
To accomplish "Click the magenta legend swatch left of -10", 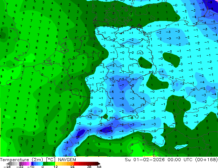I will click(28, 164).
